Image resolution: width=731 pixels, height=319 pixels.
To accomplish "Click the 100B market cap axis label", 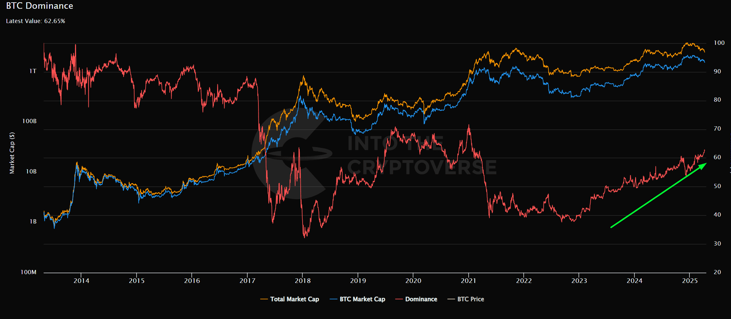I will coord(29,121).
